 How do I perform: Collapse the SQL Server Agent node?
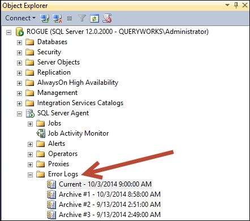(x=19, y=114)
